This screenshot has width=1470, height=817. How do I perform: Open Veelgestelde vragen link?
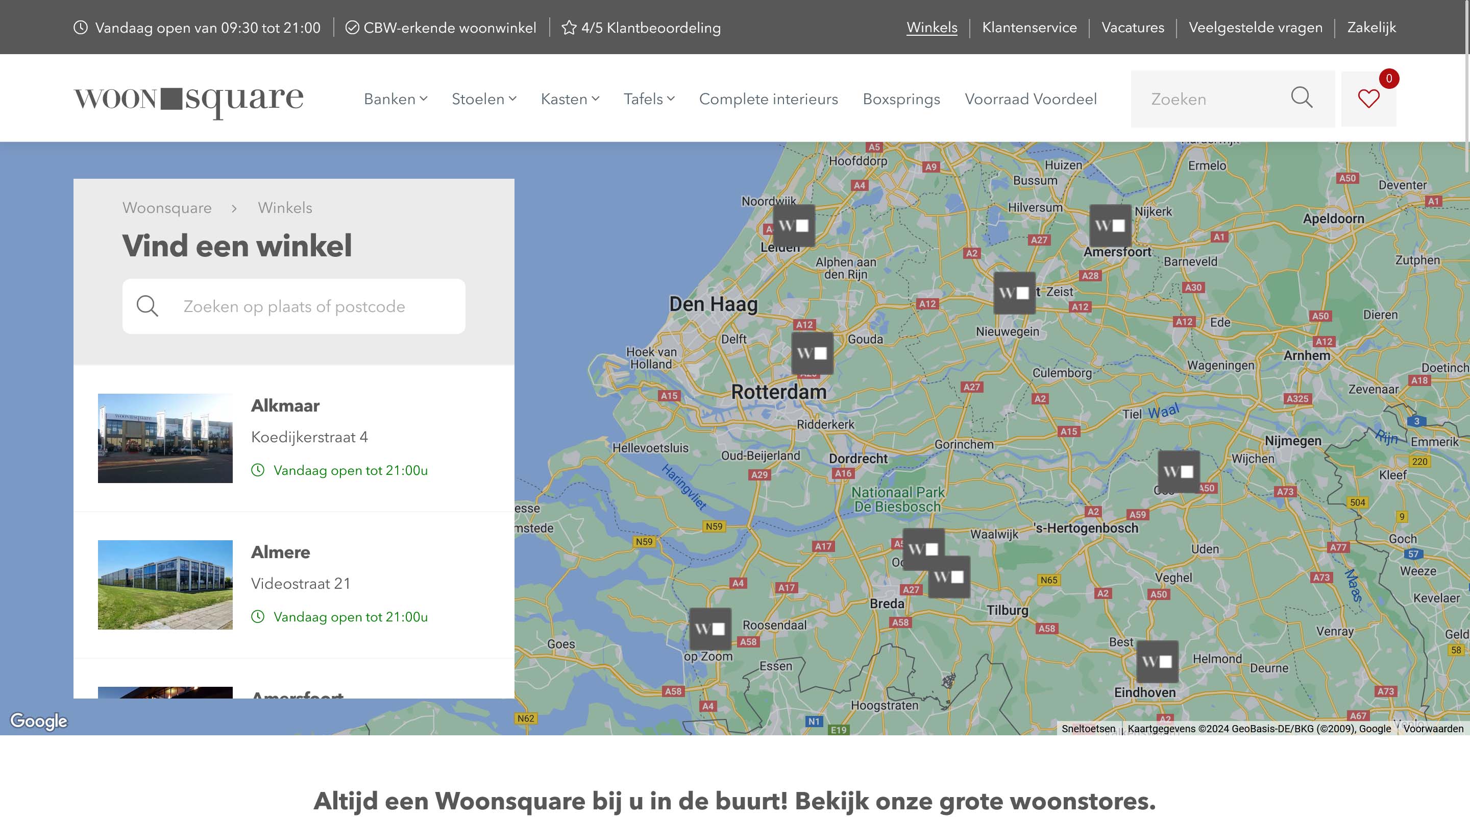(1256, 28)
